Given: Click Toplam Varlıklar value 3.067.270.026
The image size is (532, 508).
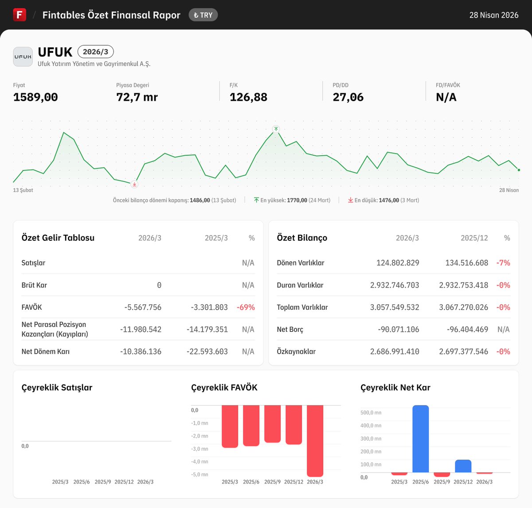Looking at the screenshot, I should tap(464, 307).
